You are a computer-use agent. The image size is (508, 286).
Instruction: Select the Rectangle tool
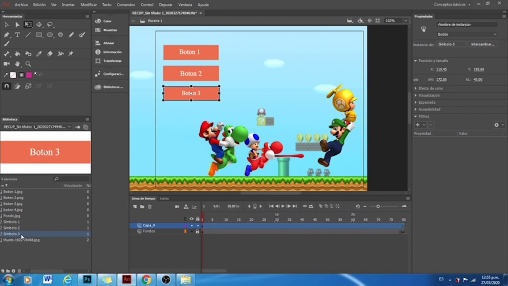[39, 35]
